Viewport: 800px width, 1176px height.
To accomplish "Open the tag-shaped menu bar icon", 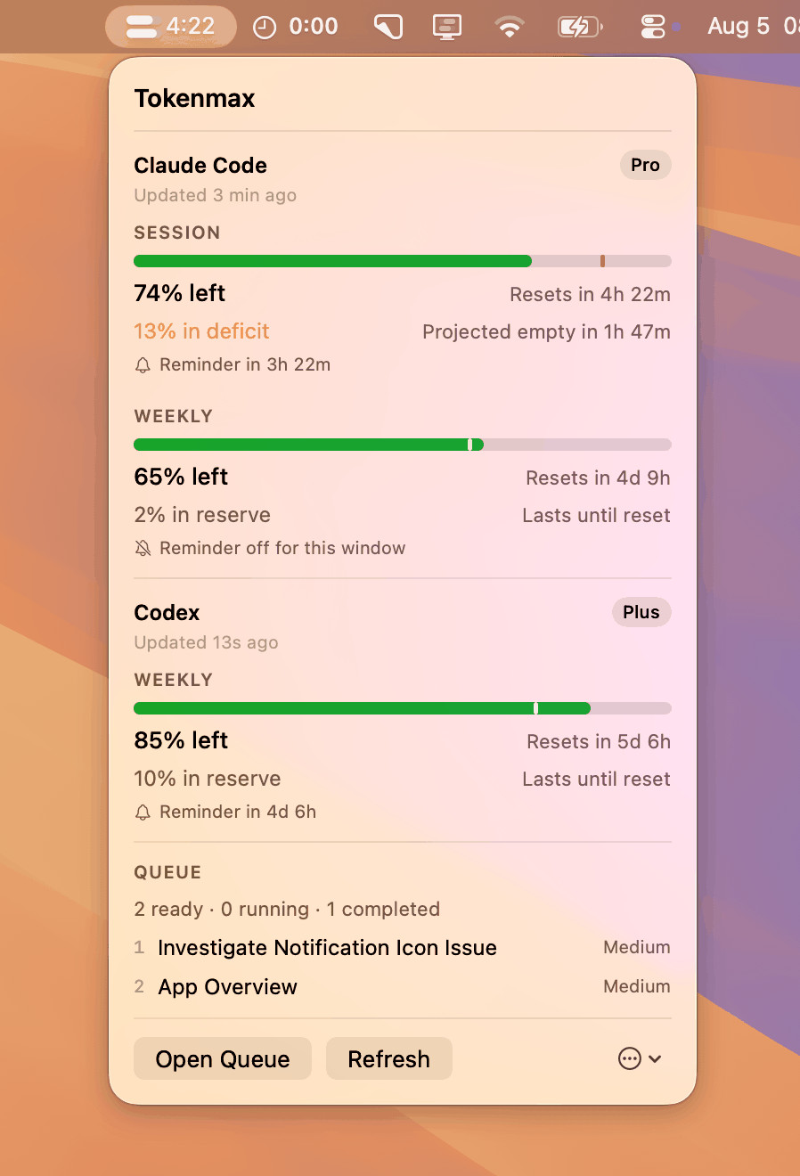I will pyautogui.click(x=388, y=27).
